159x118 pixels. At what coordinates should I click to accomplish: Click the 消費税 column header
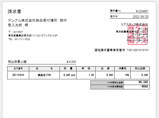tap(122, 69)
